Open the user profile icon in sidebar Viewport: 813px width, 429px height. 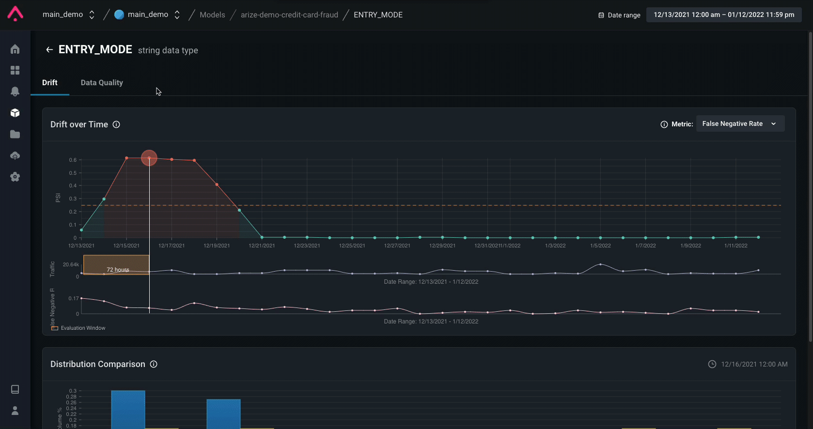(15, 411)
